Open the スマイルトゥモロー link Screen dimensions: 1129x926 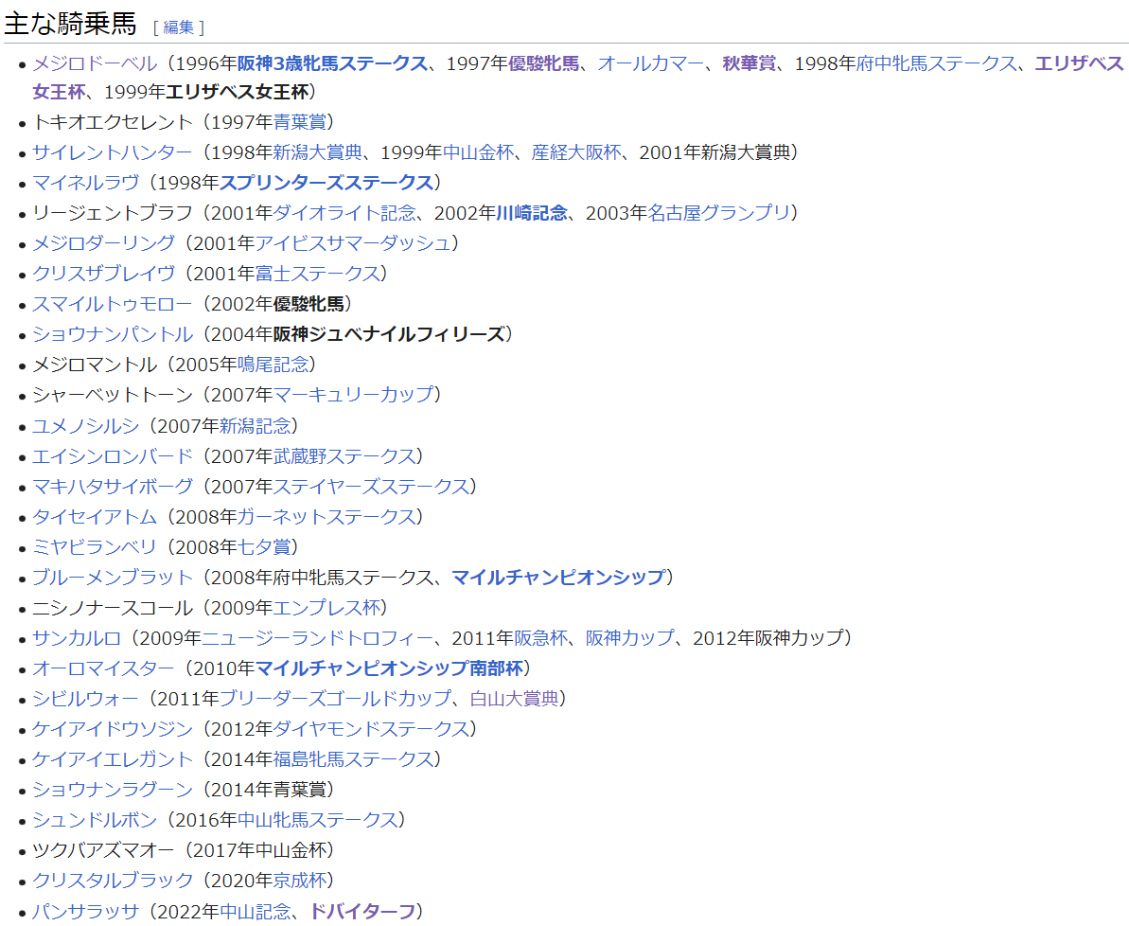coord(113,303)
